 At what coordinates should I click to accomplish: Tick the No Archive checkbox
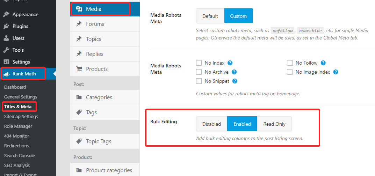pyautogui.click(x=199, y=72)
